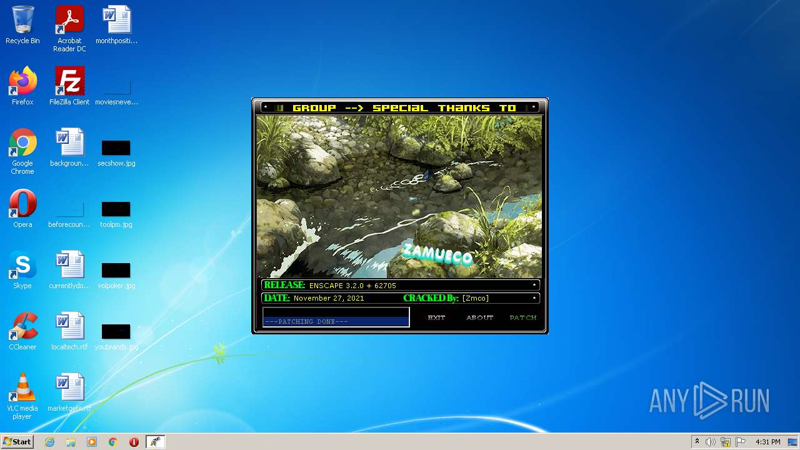Select the youbrands.jpg image file
Viewport: 800px width, 450px height.
116,337
